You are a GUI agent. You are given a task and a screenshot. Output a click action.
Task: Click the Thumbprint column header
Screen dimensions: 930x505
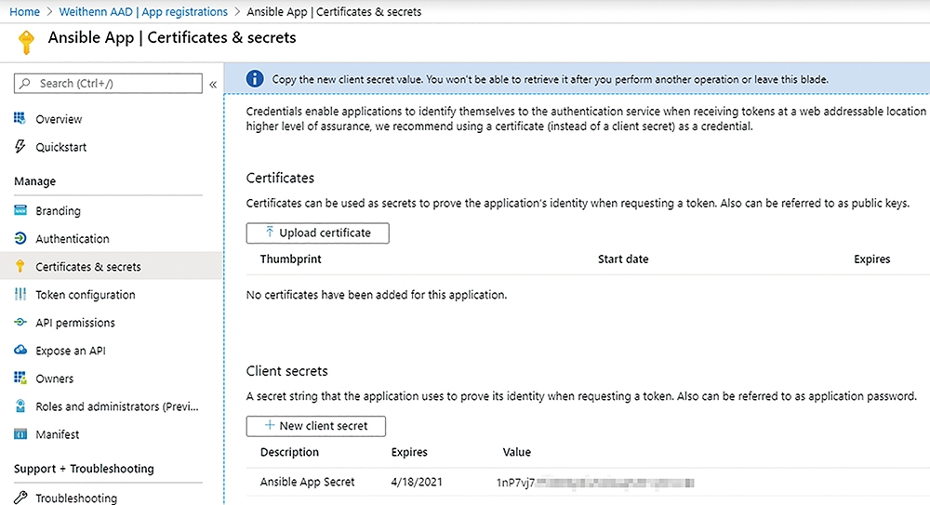tap(290, 259)
